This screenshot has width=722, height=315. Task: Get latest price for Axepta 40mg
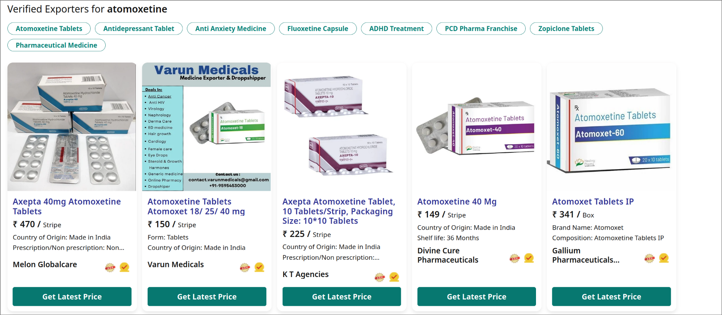coord(72,296)
